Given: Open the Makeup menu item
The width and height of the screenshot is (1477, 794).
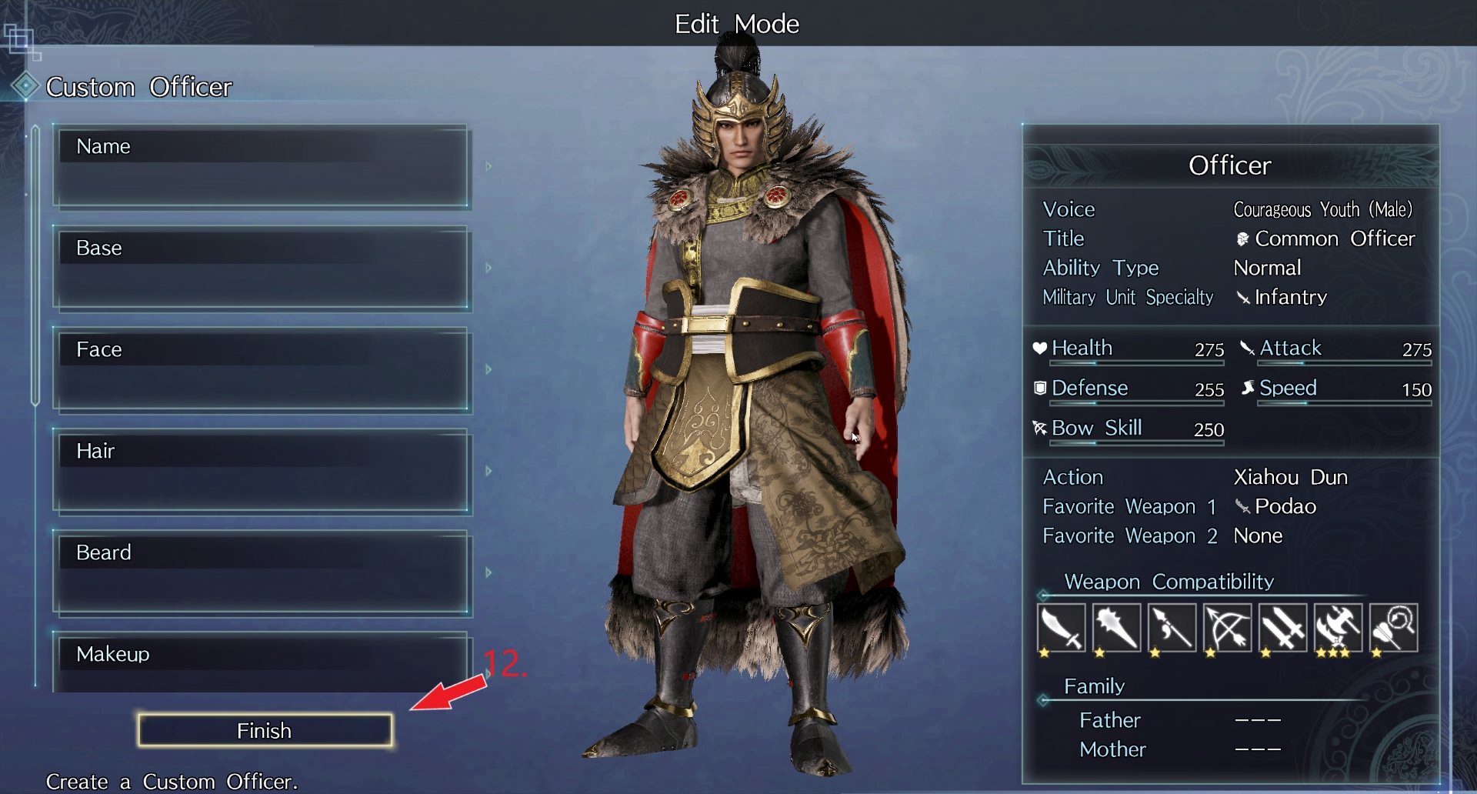Looking at the screenshot, I should tap(262, 662).
